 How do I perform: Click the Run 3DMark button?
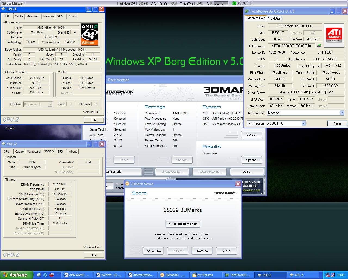tap(123, 172)
